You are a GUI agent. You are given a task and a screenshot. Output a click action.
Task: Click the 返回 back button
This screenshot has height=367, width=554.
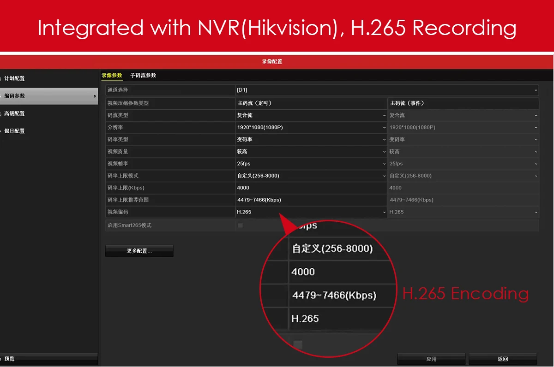click(x=503, y=359)
